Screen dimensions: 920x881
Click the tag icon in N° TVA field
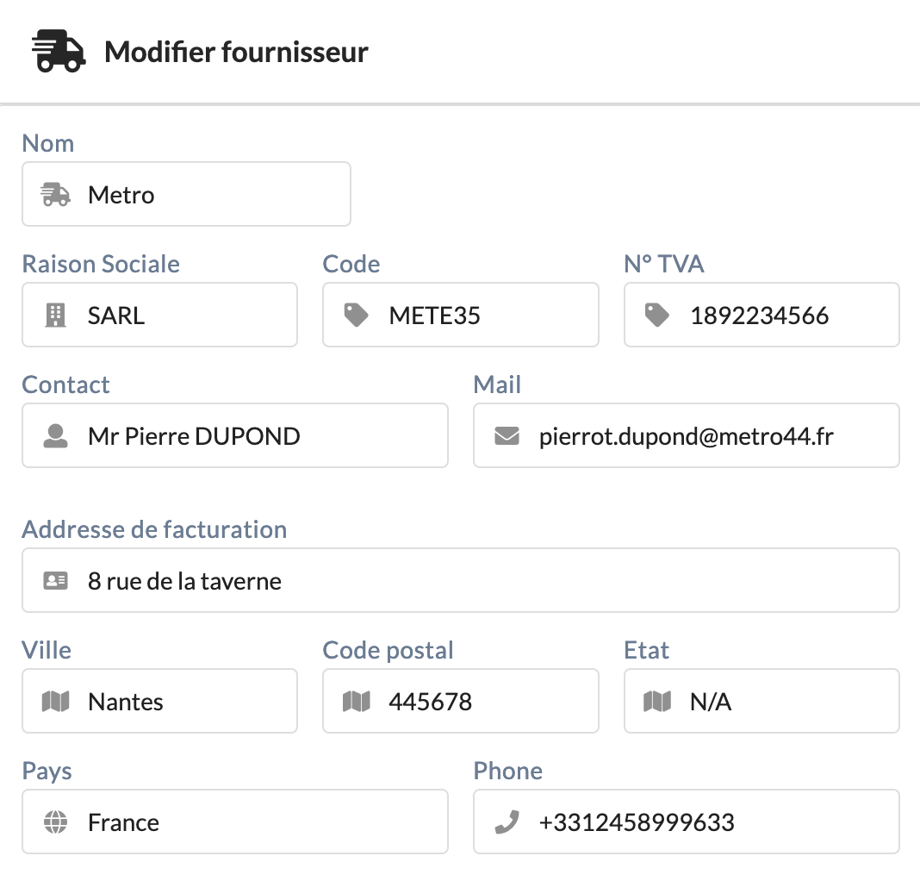tap(656, 316)
